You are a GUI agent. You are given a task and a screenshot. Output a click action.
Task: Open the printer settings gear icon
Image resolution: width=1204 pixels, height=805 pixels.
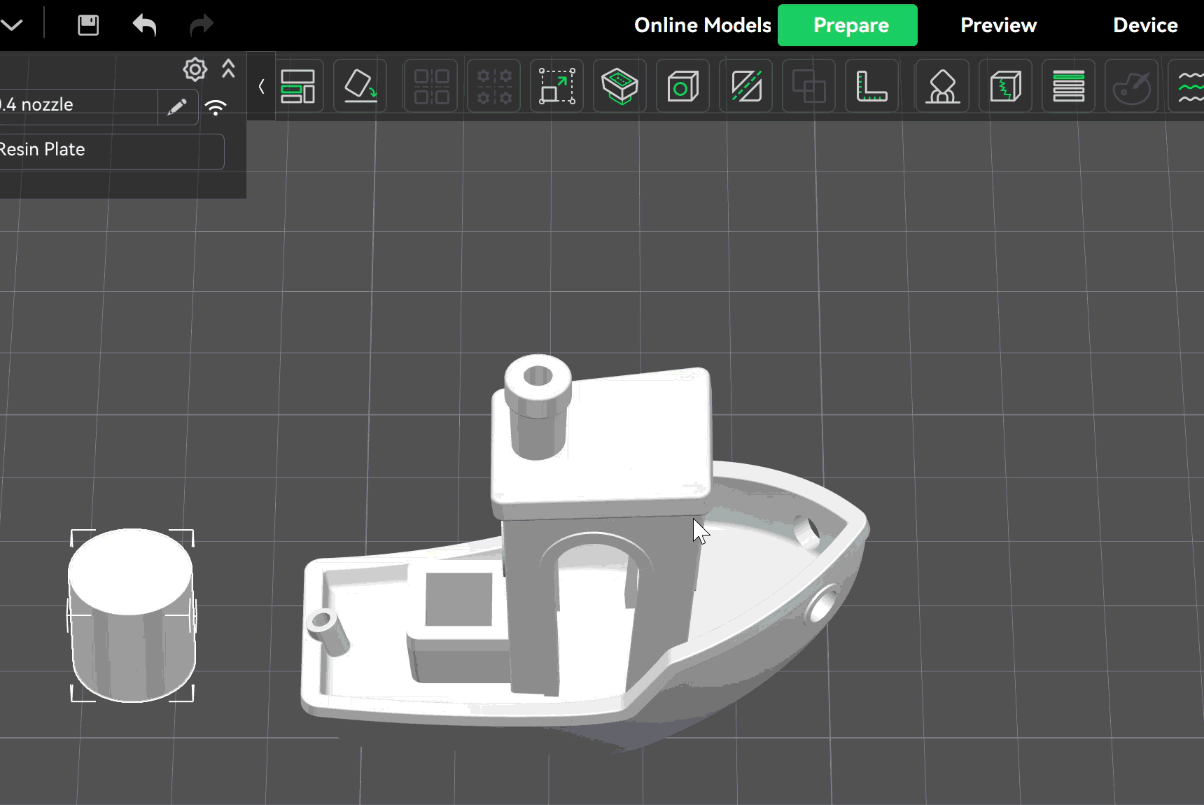point(195,69)
